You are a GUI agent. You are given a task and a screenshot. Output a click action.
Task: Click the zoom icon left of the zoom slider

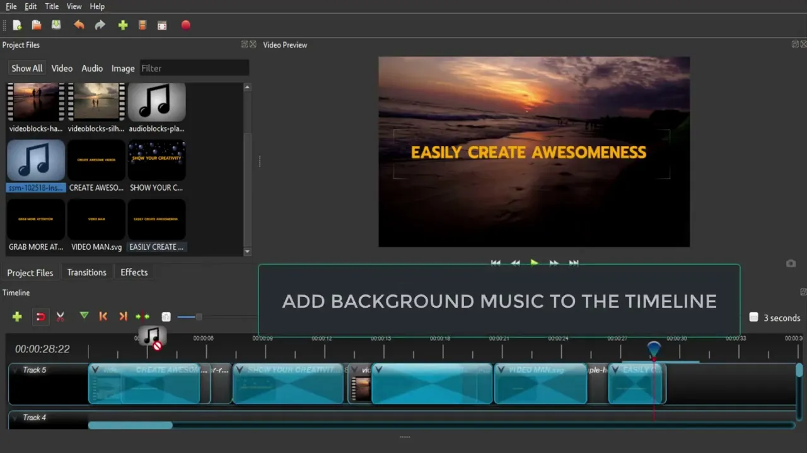pos(166,317)
